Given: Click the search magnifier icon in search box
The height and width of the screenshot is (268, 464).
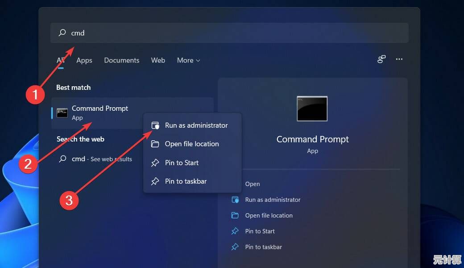Looking at the screenshot, I should click(62, 33).
